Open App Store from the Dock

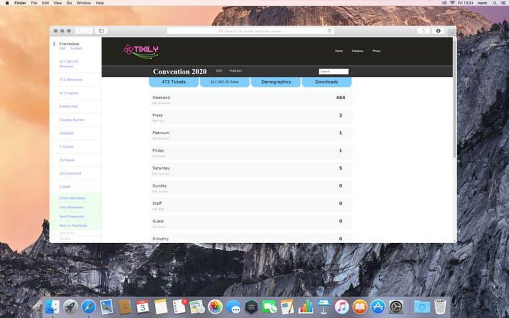click(x=378, y=307)
